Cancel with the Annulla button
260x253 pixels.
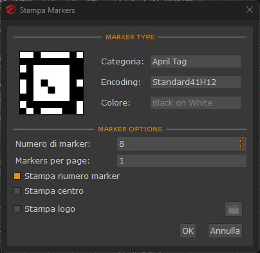(x=225, y=231)
